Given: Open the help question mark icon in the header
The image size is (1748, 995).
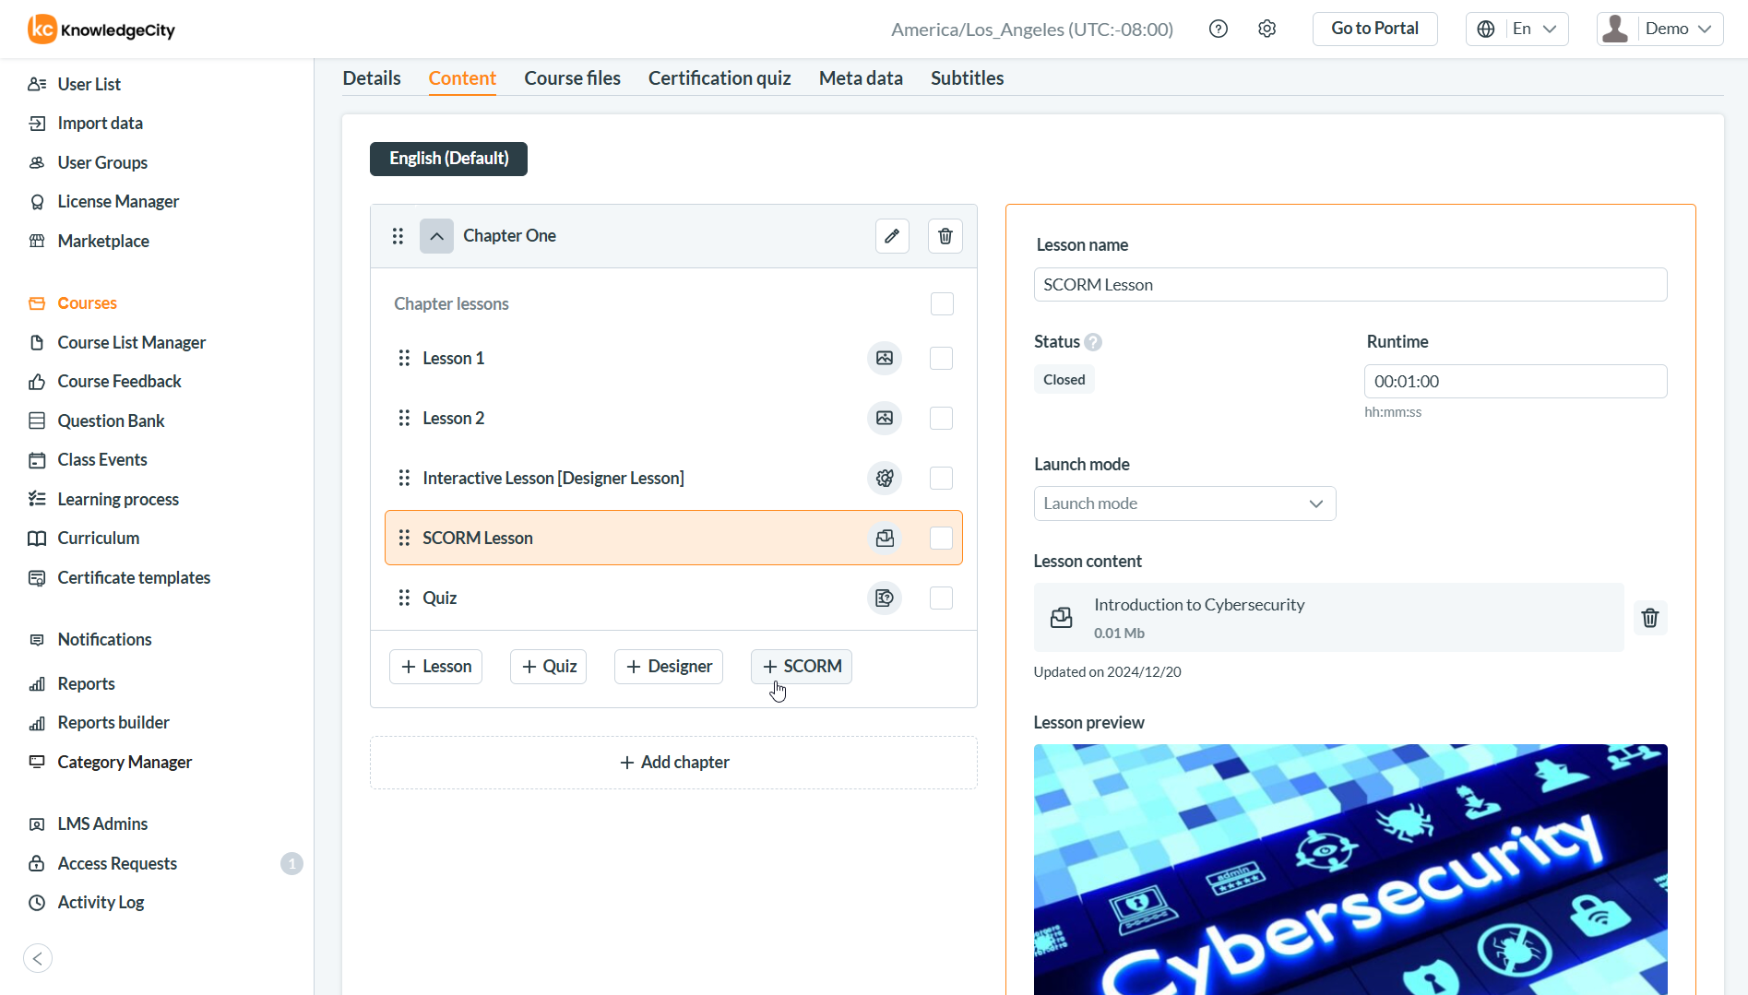Looking at the screenshot, I should [x=1218, y=29].
